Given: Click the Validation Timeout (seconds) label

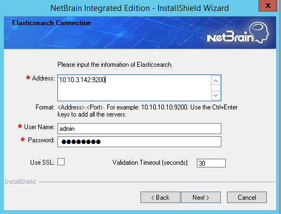Looking at the screenshot, I should [x=150, y=163].
